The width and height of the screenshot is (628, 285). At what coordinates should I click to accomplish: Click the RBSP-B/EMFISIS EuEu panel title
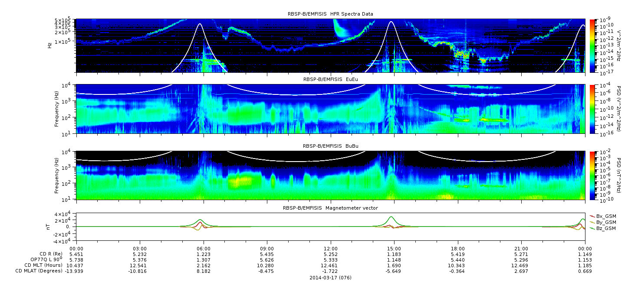click(330, 79)
